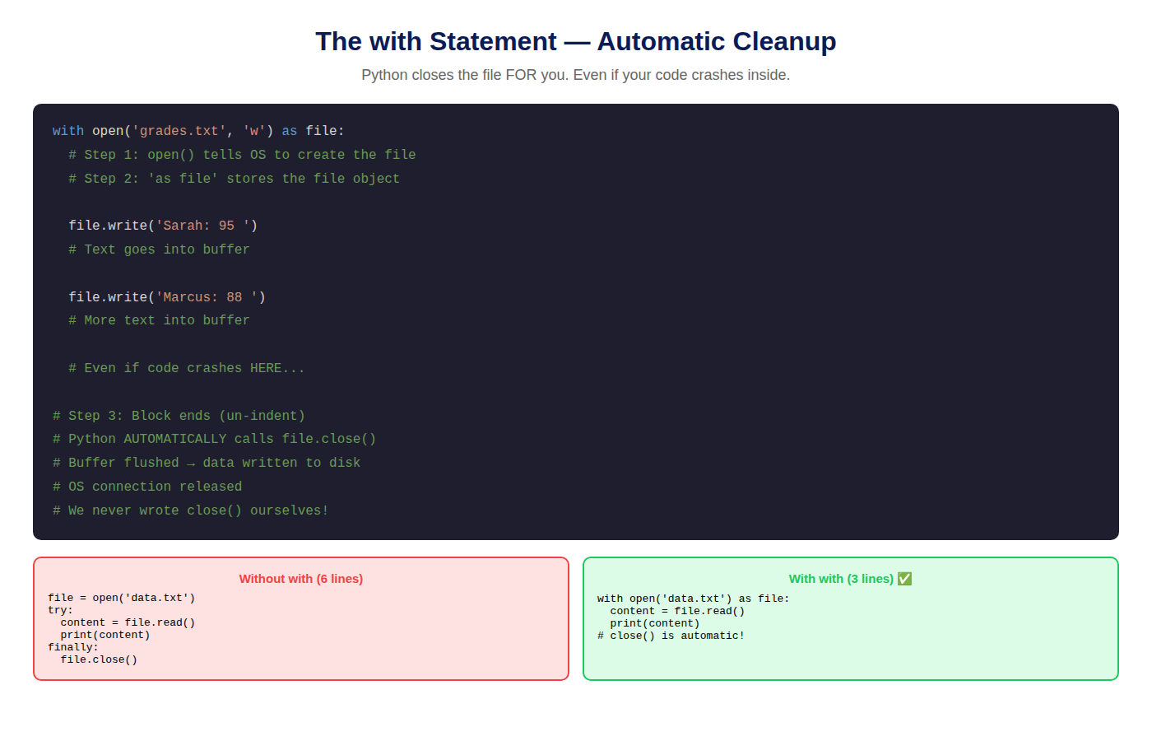Select the "Step 2: 'as file' stores" comment
Viewport: 1152px width, 741px height.
(234, 179)
